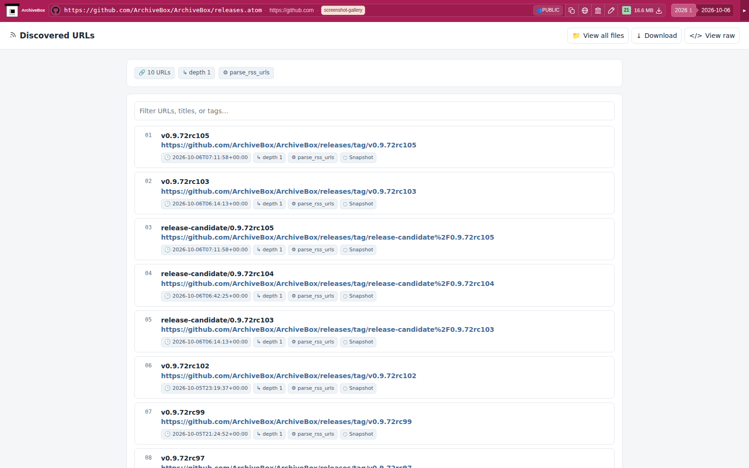Edit the snapshot using the pencil icon
Image resolution: width=749 pixels, height=468 pixels.
pyautogui.click(x=611, y=10)
